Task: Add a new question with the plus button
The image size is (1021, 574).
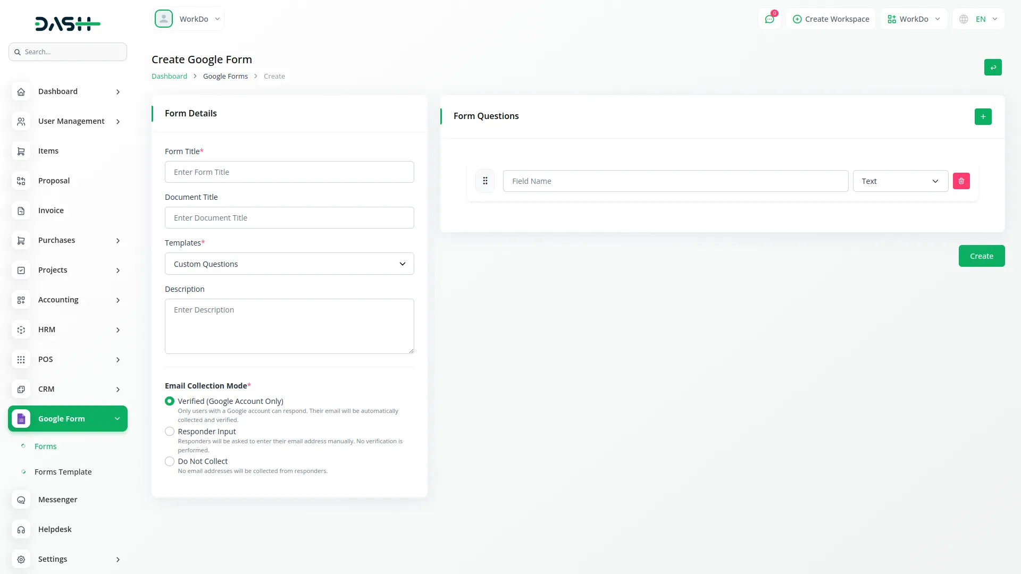Action: pos(983,116)
